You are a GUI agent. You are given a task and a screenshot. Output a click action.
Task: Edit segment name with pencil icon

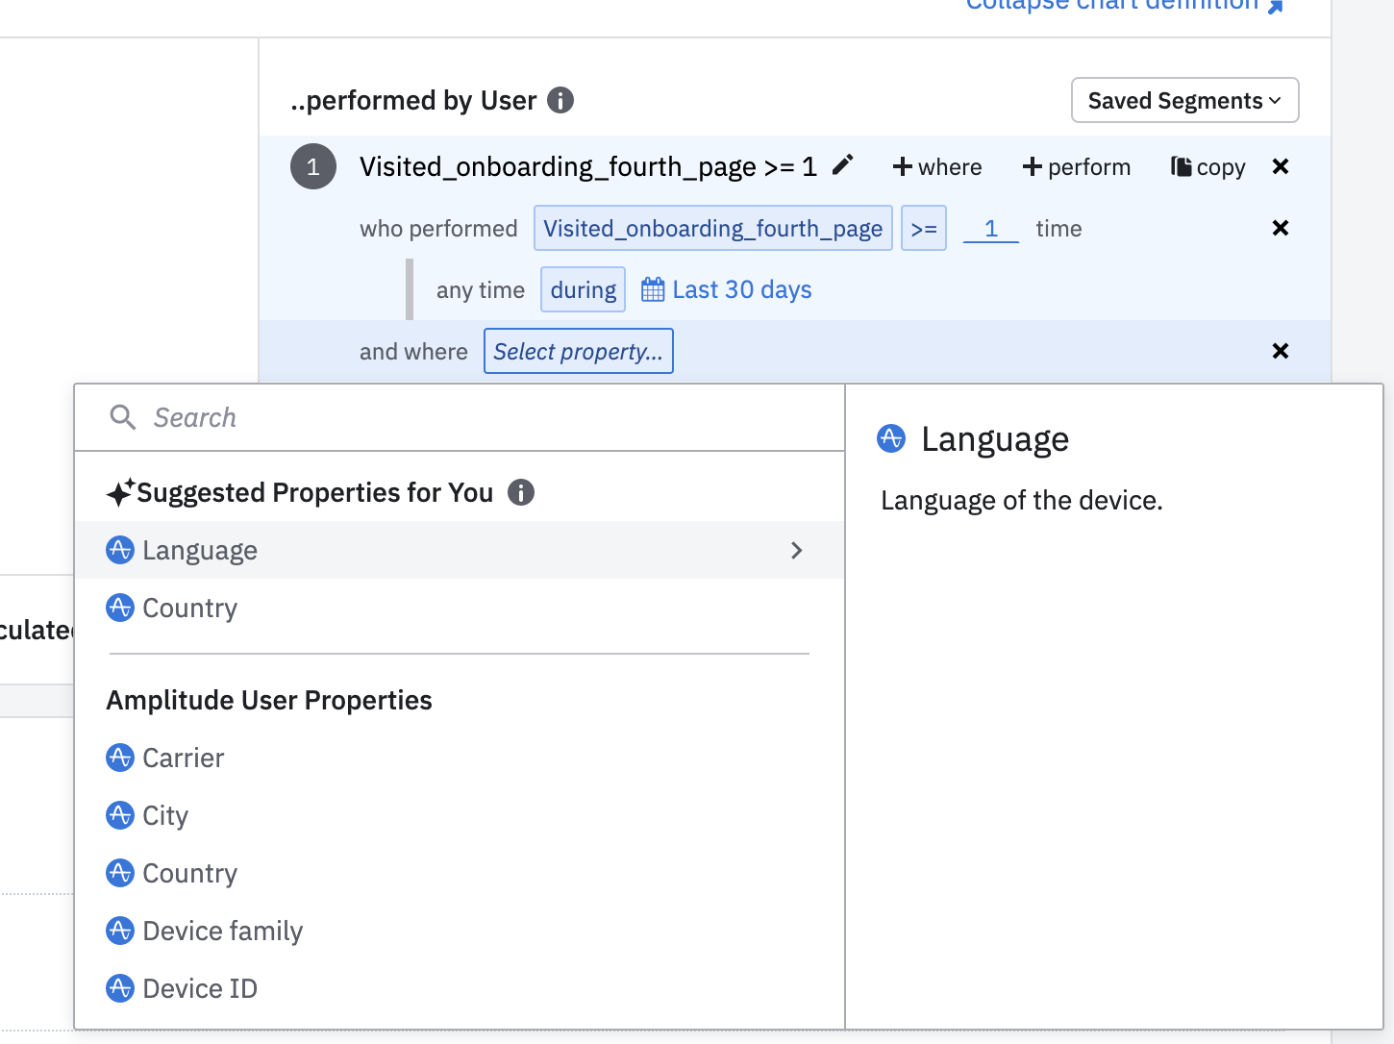tap(842, 165)
